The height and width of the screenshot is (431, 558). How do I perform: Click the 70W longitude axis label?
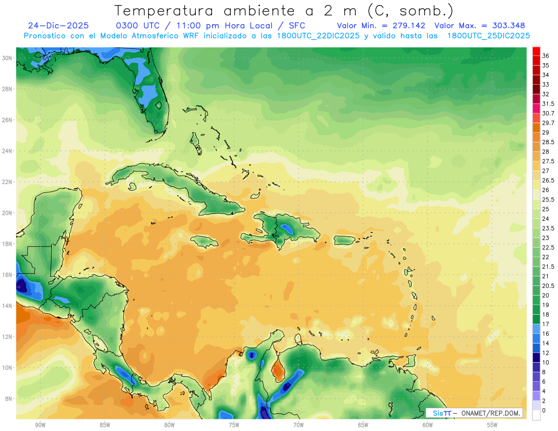299,425
